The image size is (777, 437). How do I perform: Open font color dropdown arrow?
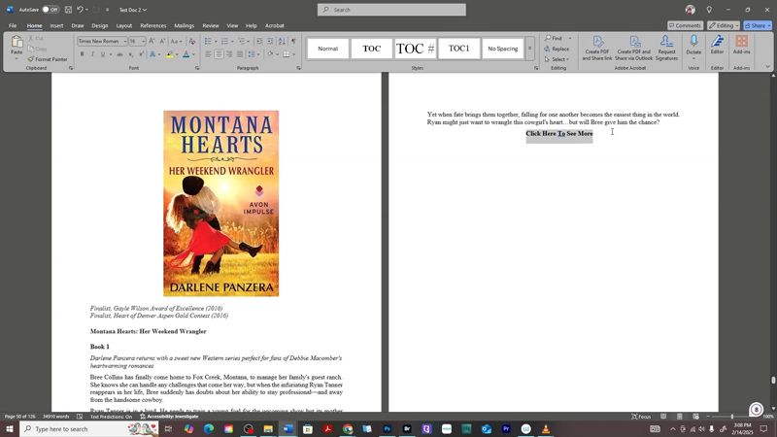pyautogui.click(x=193, y=54)
